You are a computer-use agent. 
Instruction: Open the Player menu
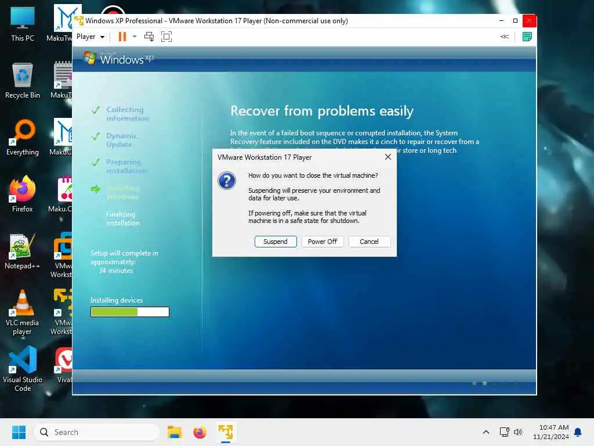point(90,37)
